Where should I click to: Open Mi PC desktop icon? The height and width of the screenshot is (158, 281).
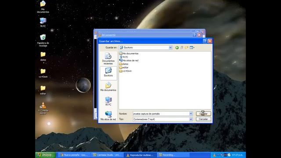[x=43, y=22]
